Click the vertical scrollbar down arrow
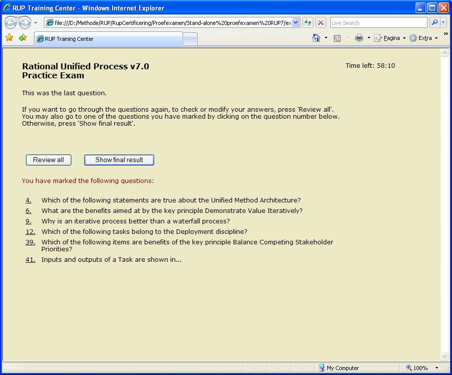Viewport: 452px width, 375px height. pos(445,356)
